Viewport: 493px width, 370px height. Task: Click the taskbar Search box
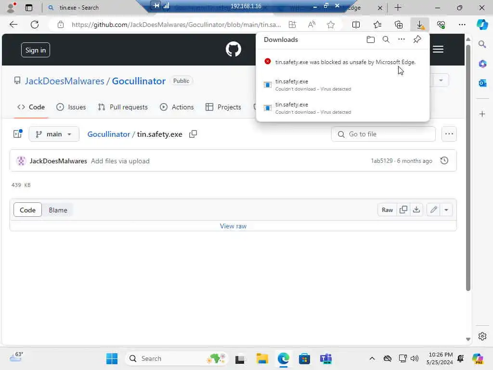click(176, 358)
